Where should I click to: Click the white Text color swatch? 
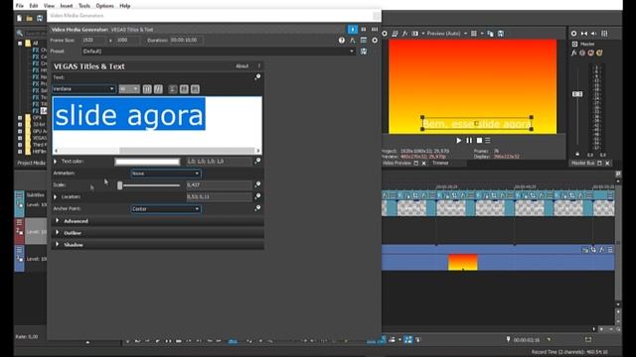147,162
